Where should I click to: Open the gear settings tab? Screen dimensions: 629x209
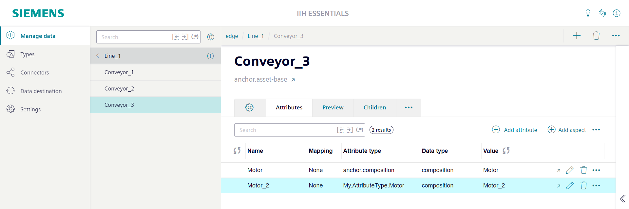[250, 107]
